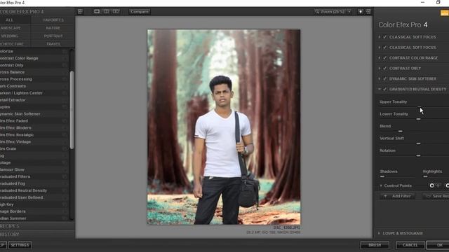Select single image preview mode
The image size is (449, 252).
[97, 11]
